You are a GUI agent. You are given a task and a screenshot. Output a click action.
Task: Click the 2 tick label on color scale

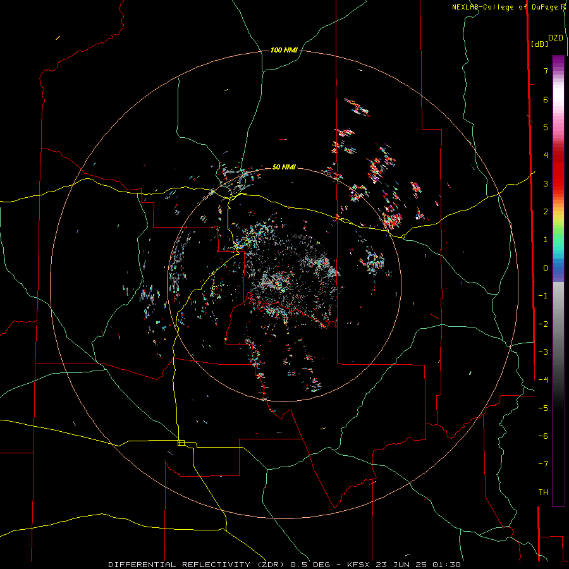pos(545,212)
